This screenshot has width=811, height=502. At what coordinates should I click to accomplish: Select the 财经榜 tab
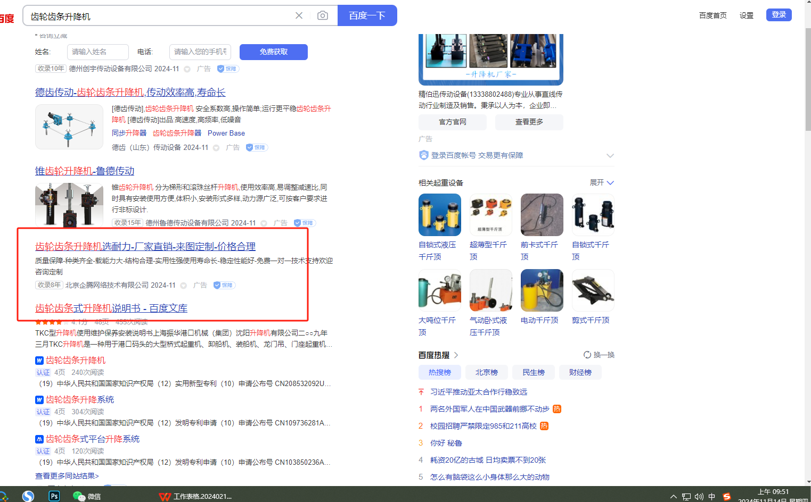point(580,372)
